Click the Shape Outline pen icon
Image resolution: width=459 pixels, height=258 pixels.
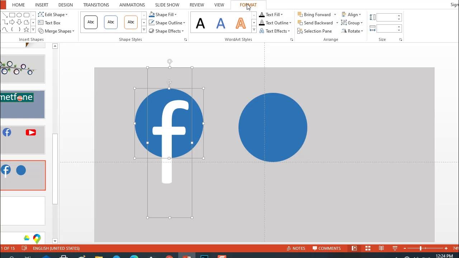click(x=152, y=23)
